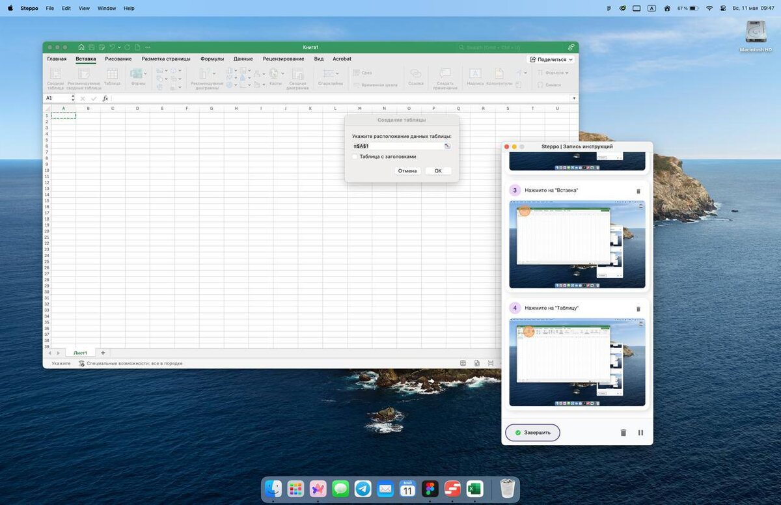Screen dimensions: 781x505
Task: Open the File menu in menu bar
Action: tap(50, 8)
